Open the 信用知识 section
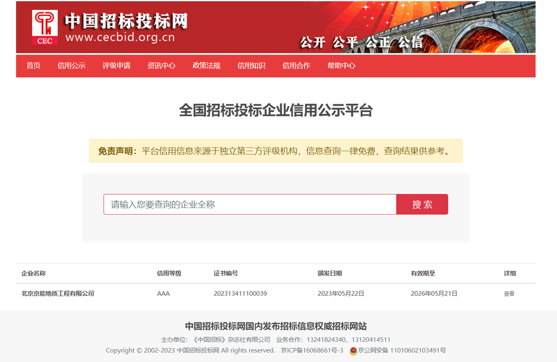 [251, 66]
